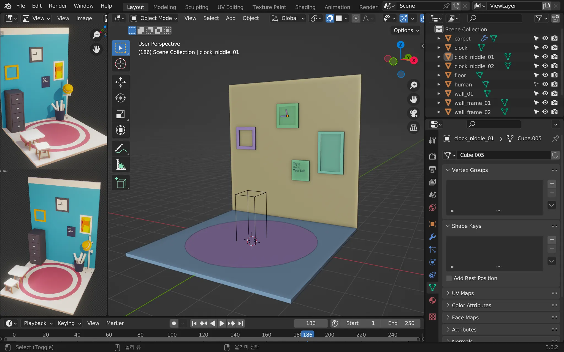Select the Measure tool
Image resolution: width=564 pixels, height=352 pixels.
pos(120,165)
